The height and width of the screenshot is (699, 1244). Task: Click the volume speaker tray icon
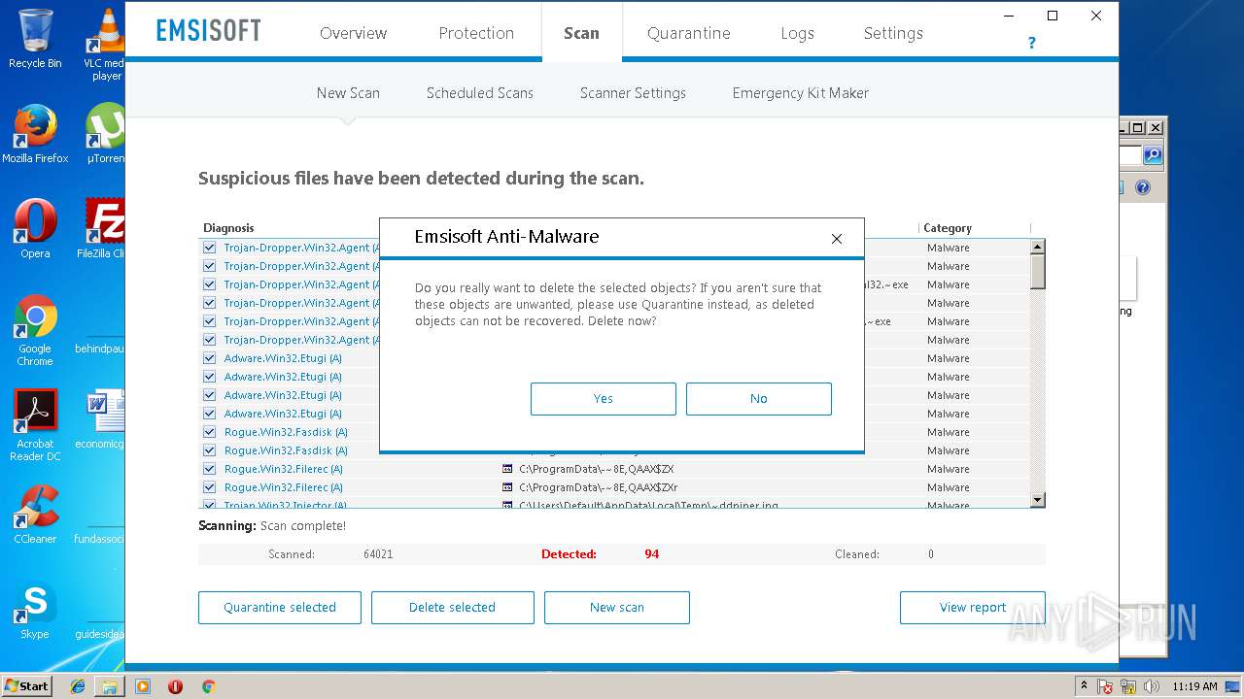(1154, 686)
